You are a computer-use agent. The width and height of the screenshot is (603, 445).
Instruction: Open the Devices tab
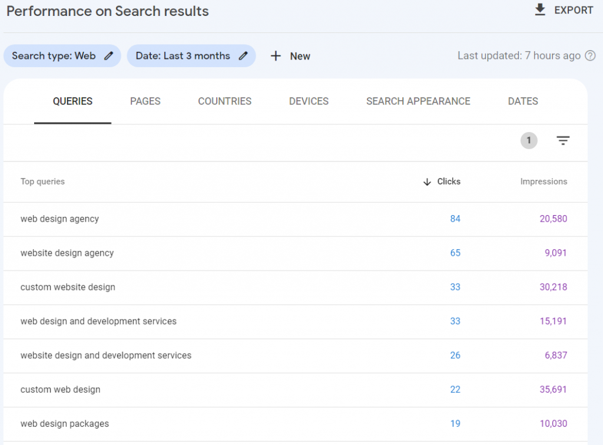[x=309, y=101]
